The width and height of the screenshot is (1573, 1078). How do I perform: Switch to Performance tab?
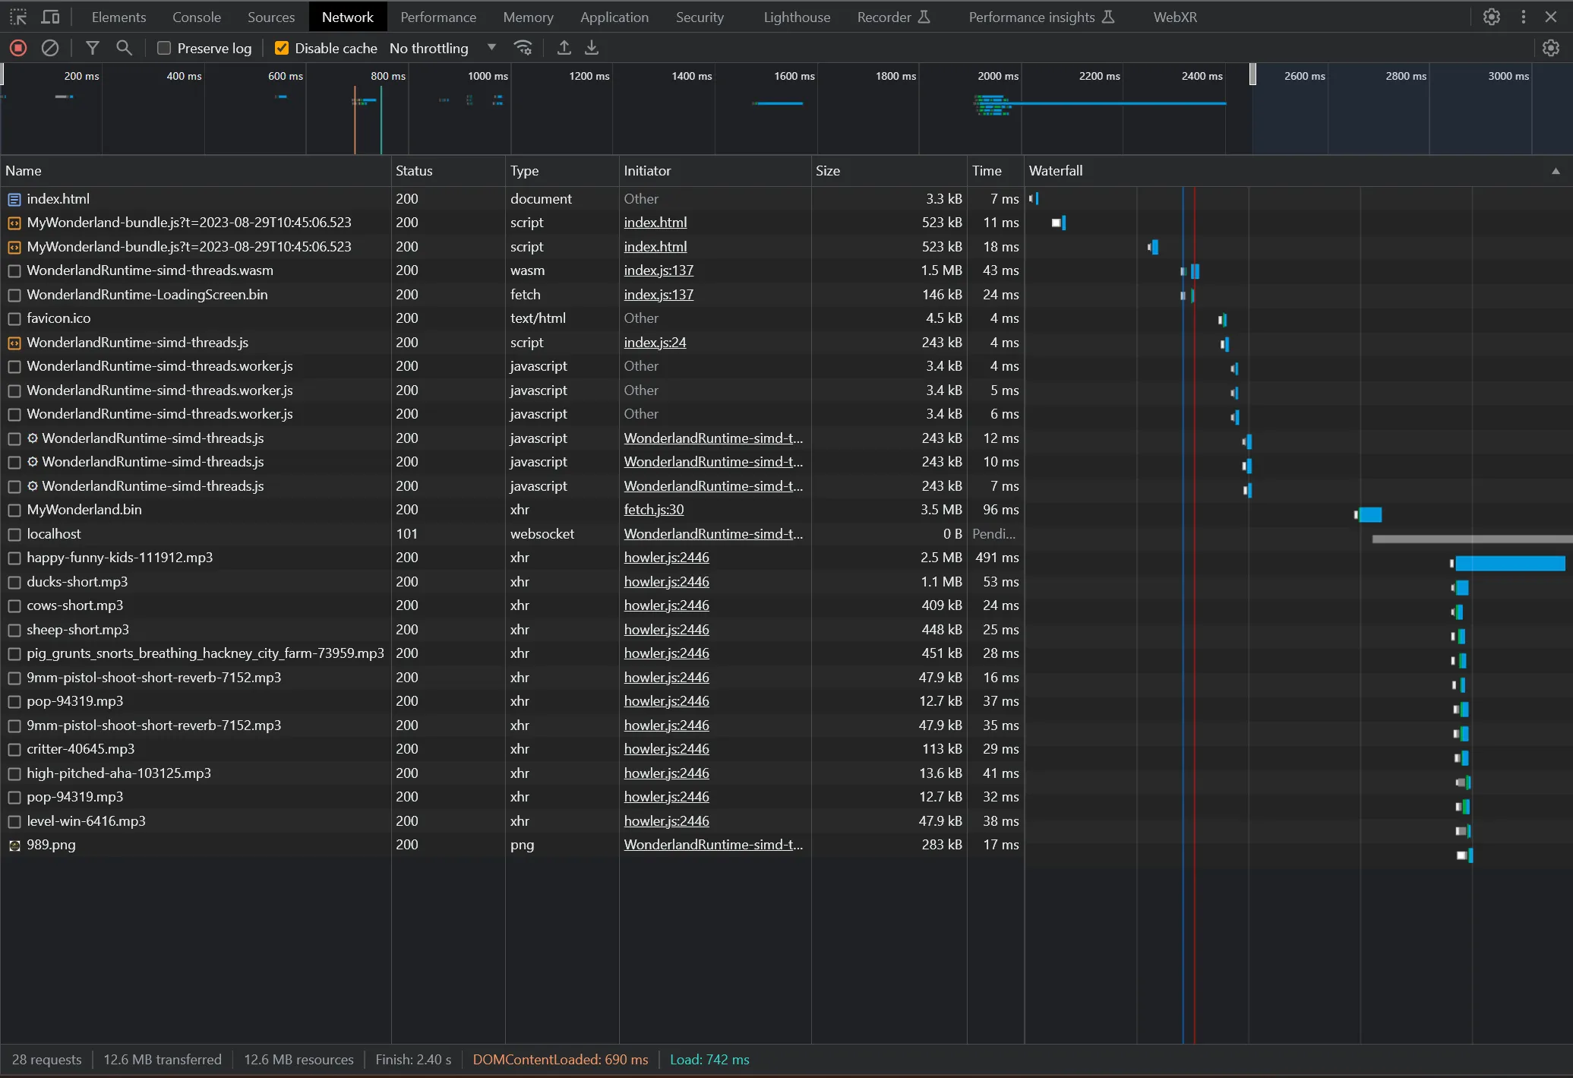[x=438, y=17]
